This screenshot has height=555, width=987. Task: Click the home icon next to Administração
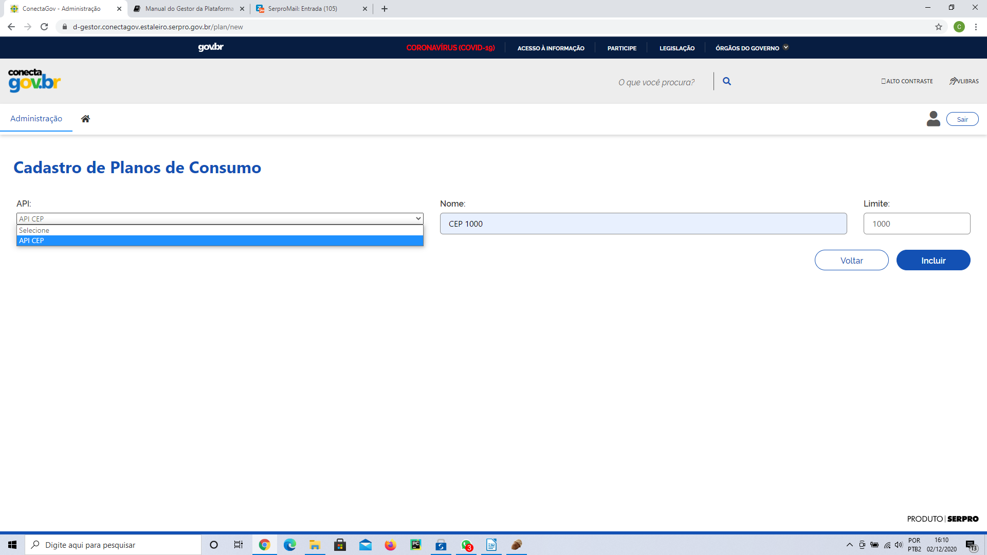(x=85, y=118)
